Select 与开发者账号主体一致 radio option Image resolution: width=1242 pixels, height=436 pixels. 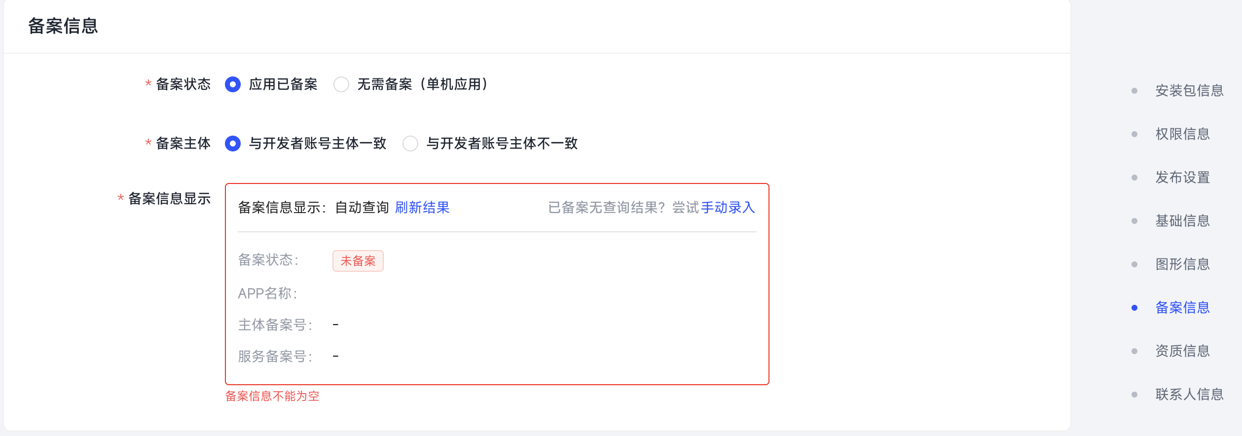coord(233,144)
